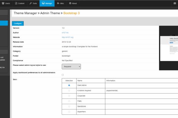Image resolution: width=178 pixels, height=118 pixels.
Task: Open the admin layout style dropdown
Action: [71, 66]
